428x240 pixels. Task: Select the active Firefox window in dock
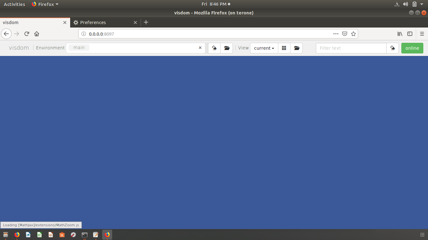[107, 235]
